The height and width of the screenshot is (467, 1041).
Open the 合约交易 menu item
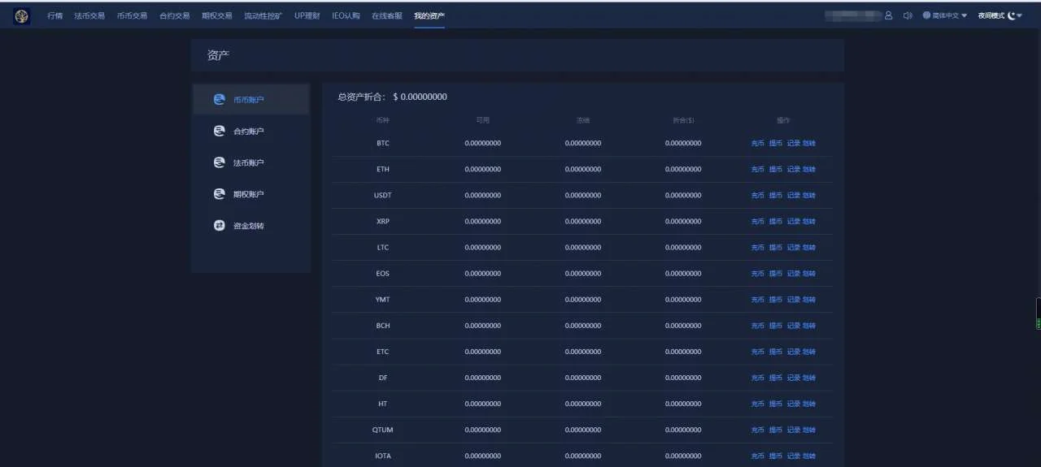(x=174, y=15)
